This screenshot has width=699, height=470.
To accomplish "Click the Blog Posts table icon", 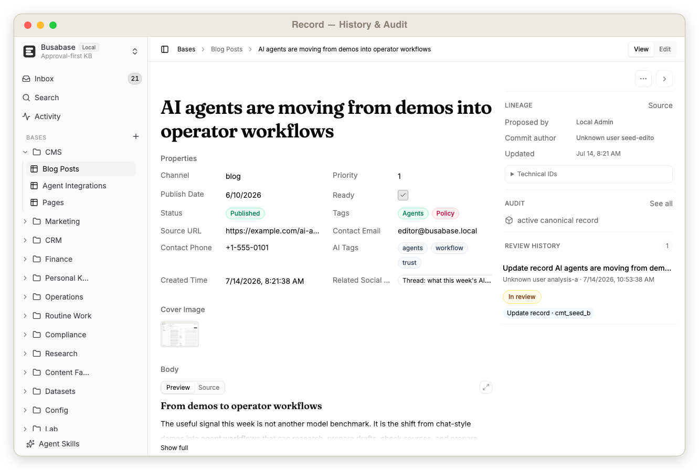I will tap(34, 169).
